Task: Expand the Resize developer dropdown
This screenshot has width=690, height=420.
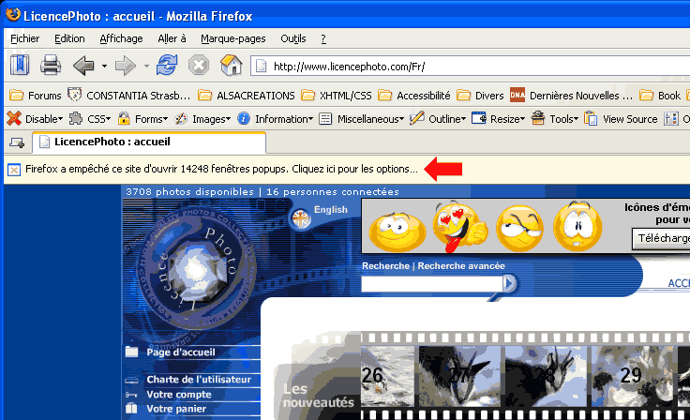Action: click(498, 119)
